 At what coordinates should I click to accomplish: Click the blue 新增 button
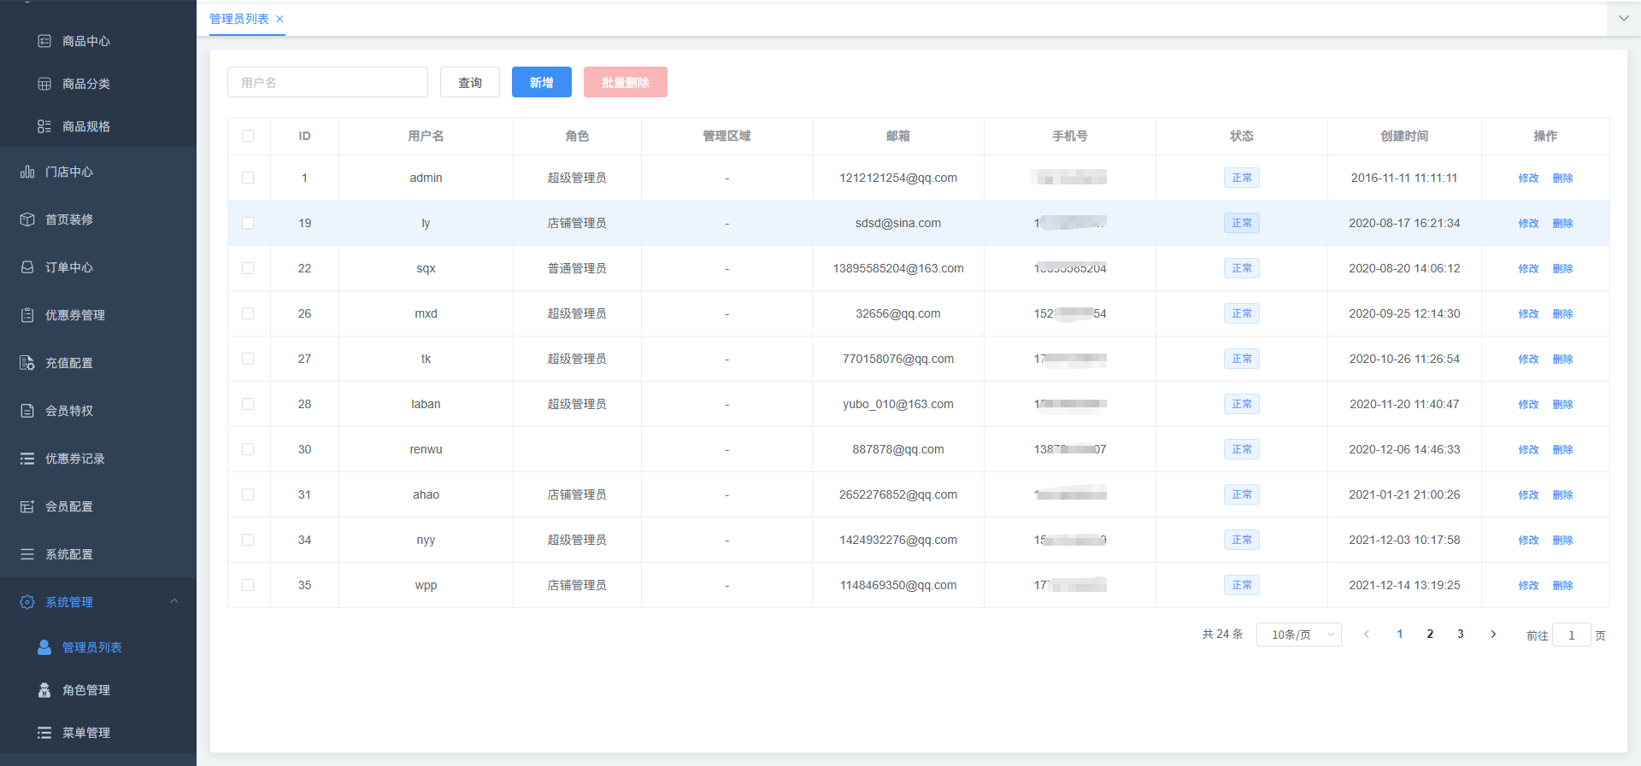click(541, 82)
